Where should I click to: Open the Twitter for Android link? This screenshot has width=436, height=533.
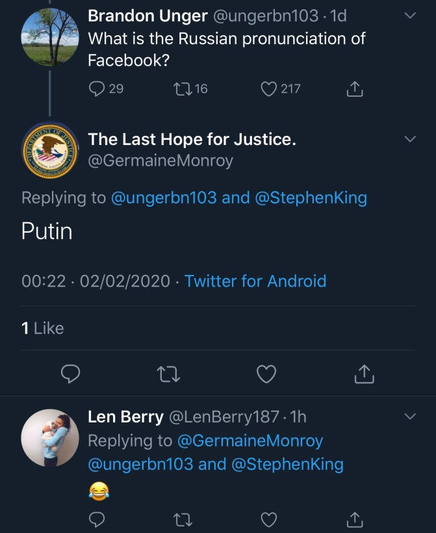point(255,281)
